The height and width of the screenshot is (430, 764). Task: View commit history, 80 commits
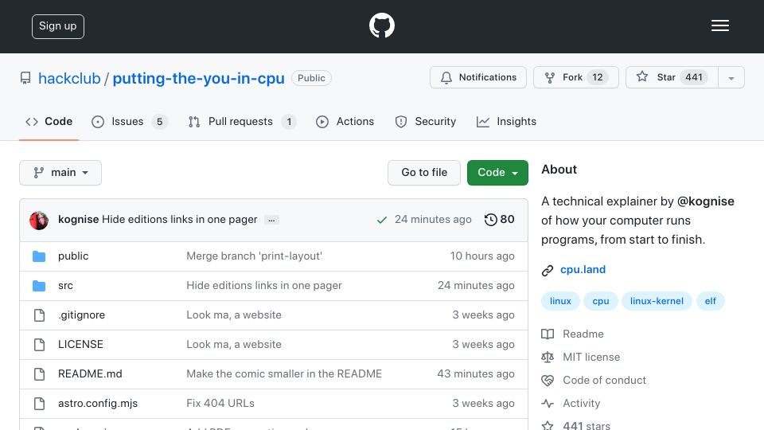click(x=500, y=220)
